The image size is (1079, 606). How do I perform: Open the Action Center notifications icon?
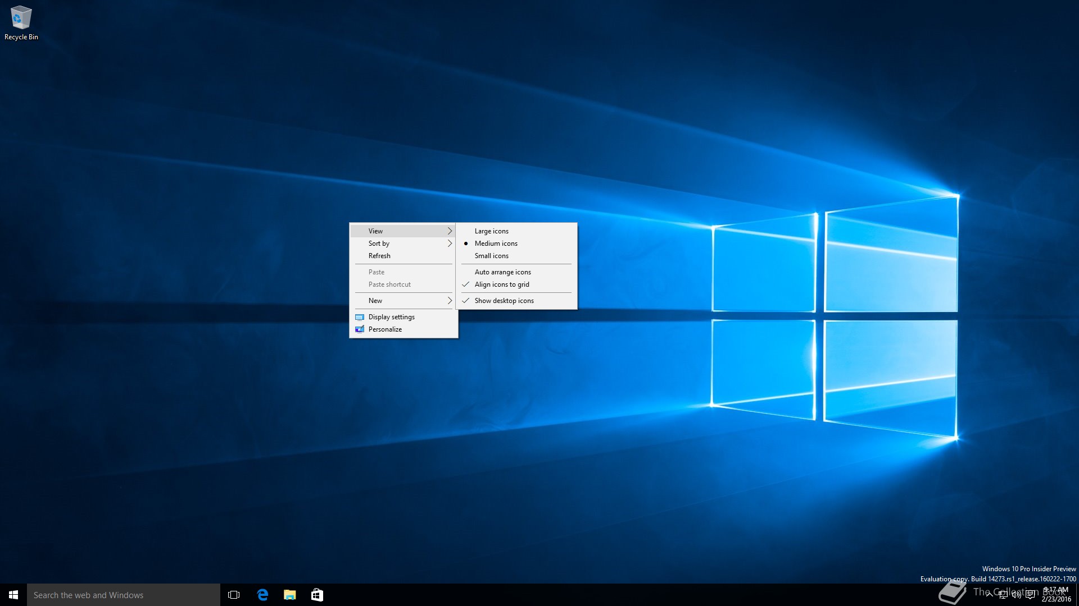point(1030,595)
